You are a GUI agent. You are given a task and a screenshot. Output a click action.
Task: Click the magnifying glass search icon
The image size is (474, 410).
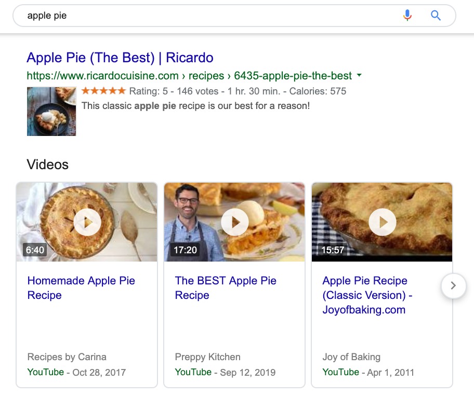(436, 15)
